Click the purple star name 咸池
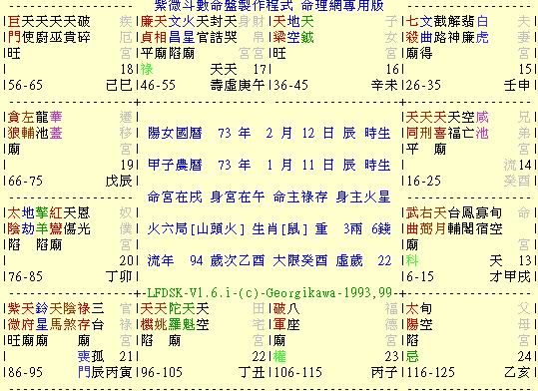Viewport: 538px width, 391px height. 482,126
